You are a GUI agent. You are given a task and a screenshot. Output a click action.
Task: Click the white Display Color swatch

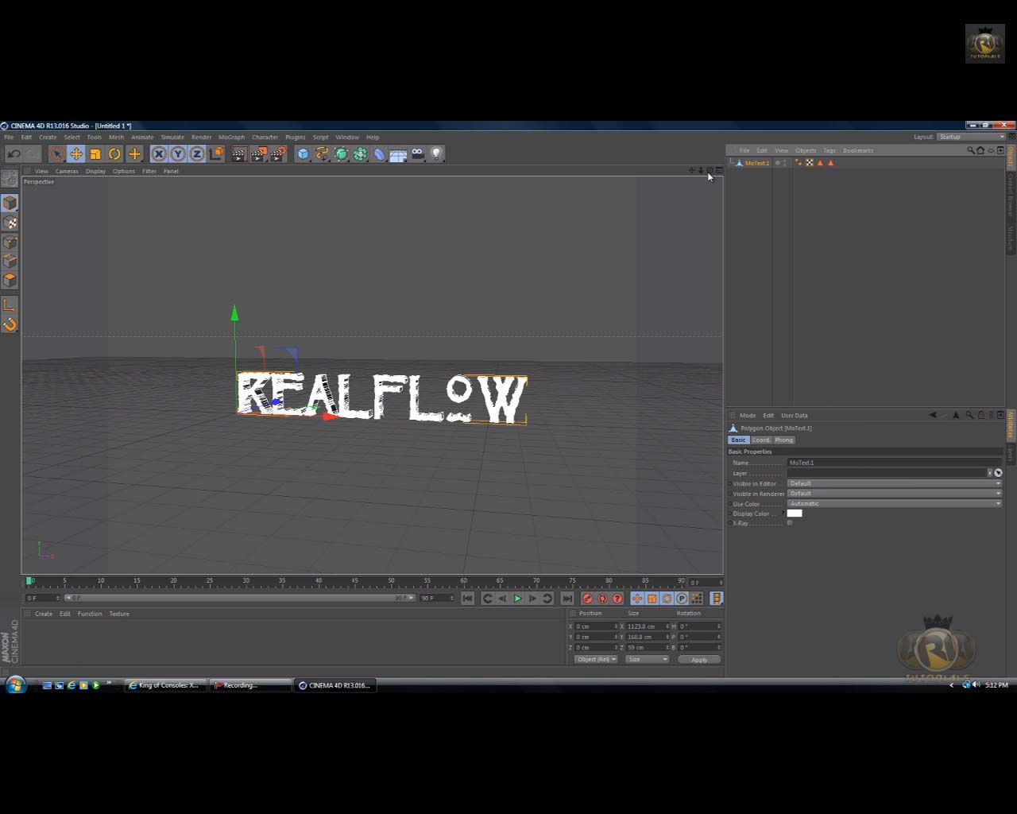[x=795, y=514]
